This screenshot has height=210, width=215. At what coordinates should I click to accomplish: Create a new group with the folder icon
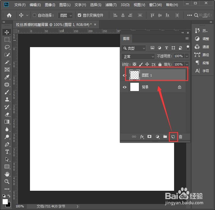tap(165, 136)
